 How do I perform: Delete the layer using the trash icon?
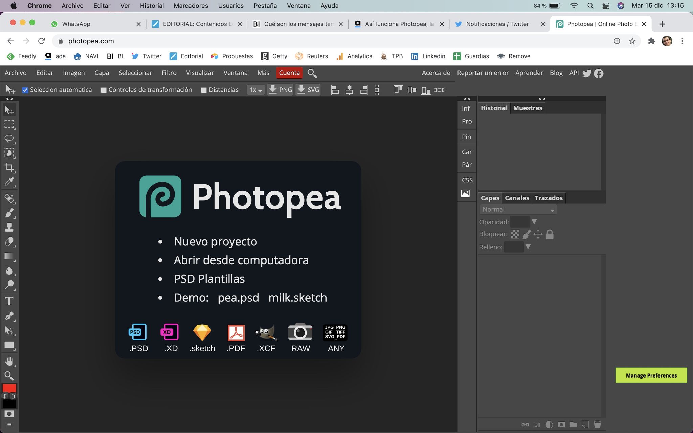tap(598, 425)
